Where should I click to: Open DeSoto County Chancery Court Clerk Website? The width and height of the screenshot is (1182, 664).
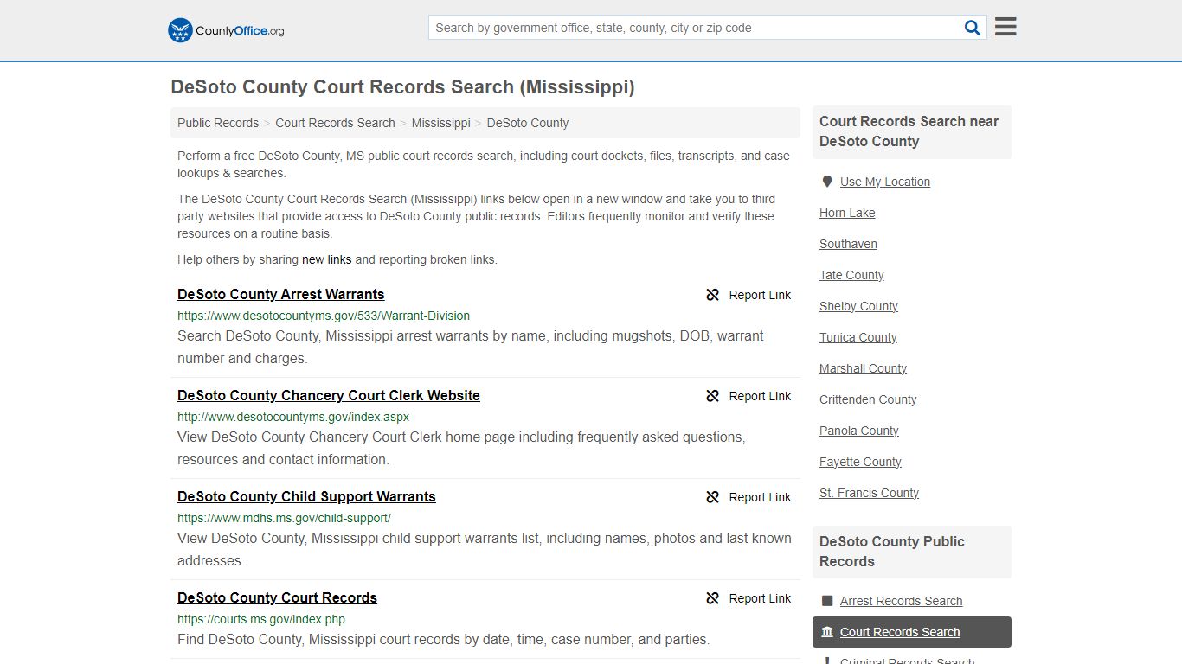(x=329, y=395)
